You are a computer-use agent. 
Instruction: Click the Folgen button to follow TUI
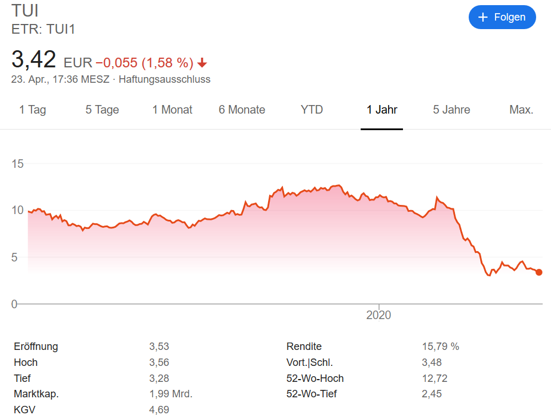click(502, 17)
